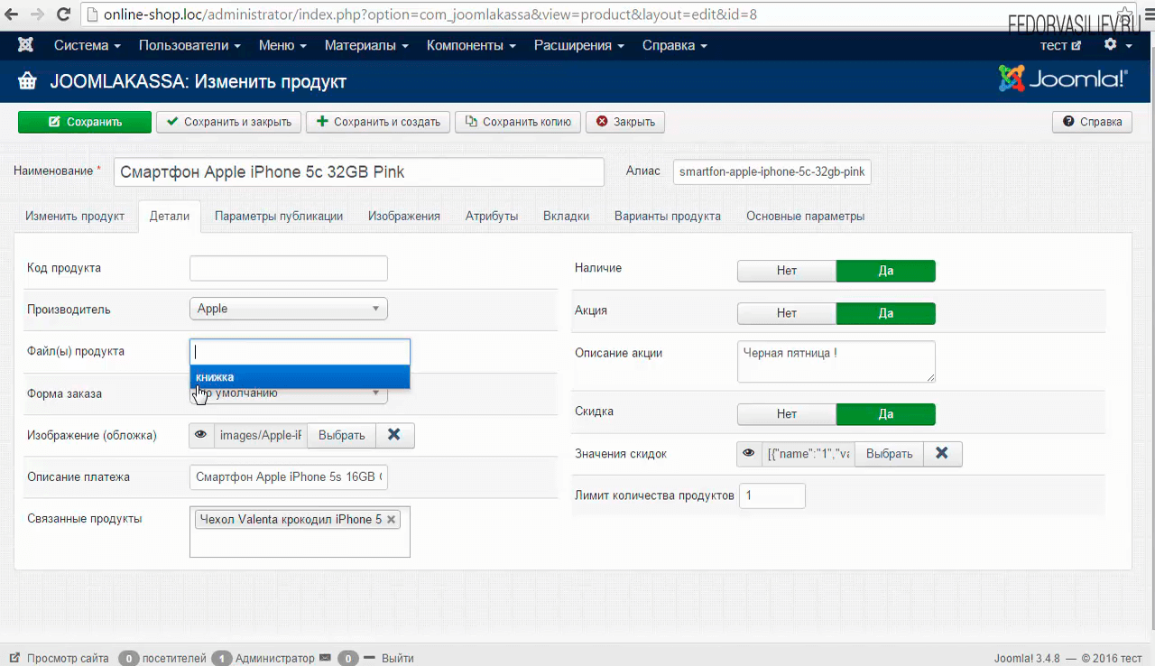Screen dimensions: 1155x666
Task: Click the Лимит количества продуктов field
Action: pyautogui.click(x=772, y=495)
